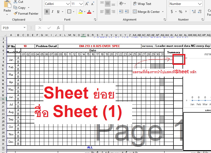The image size is (211, 153).
Task: Confirm the formula bar entry checkmark
Action: click(49, 28)
